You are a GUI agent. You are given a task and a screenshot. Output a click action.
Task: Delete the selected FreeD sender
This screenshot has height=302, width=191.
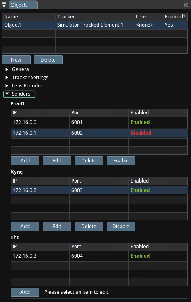click(x=89, y=161)
